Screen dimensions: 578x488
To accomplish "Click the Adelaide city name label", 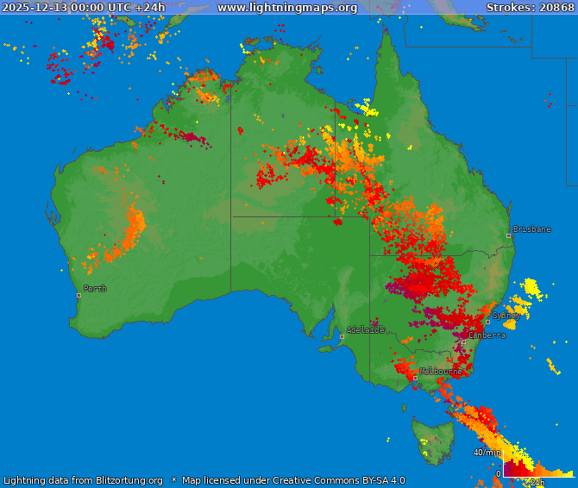I will [365, 330].
